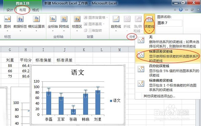Click the cell containing 刘星
This screenshot has width=201, height=126.
pyautogui.click(x=10, y=60)
